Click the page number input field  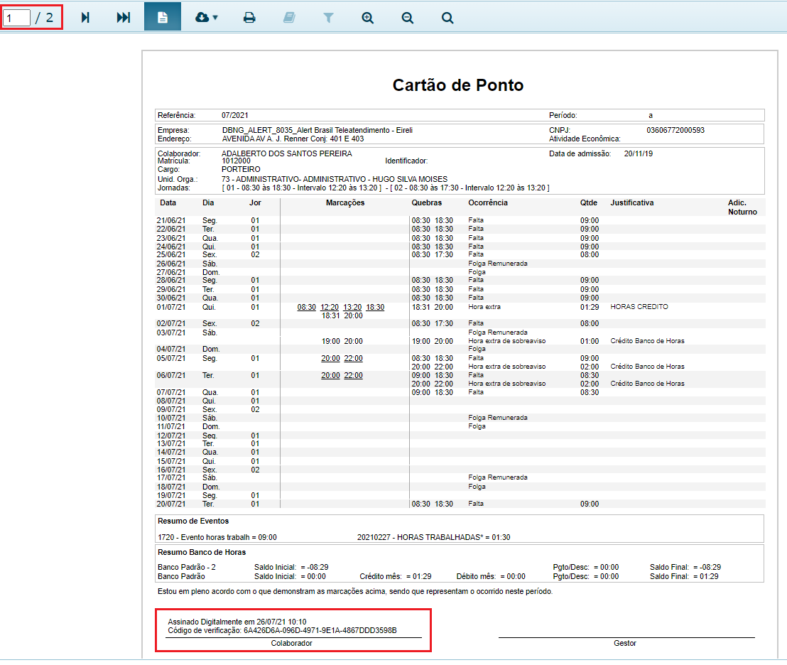click(x=17, y=18)
